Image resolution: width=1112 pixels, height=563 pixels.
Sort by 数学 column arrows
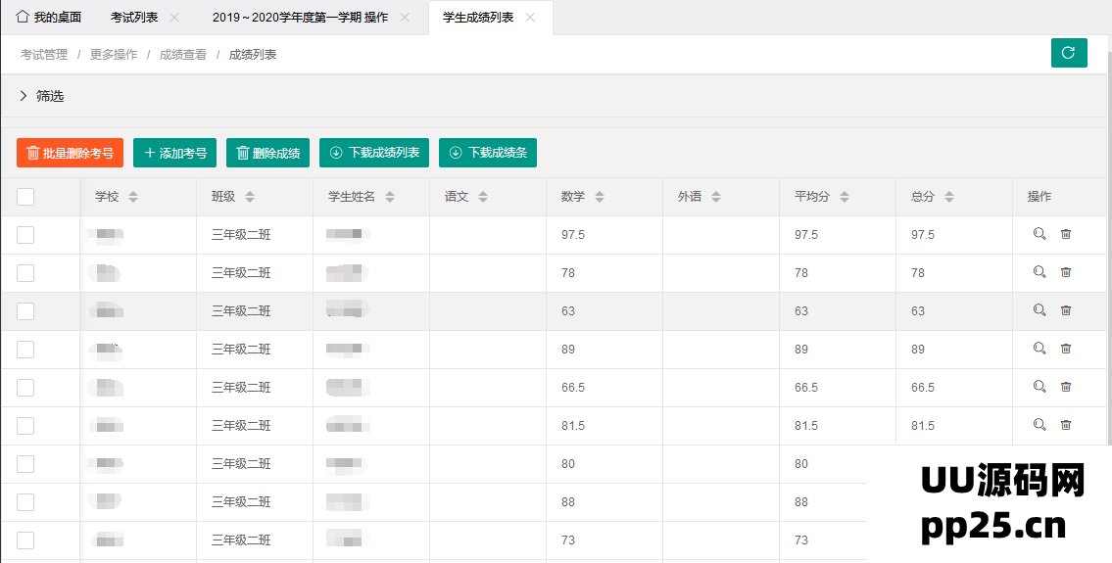[x=600, y=197]
